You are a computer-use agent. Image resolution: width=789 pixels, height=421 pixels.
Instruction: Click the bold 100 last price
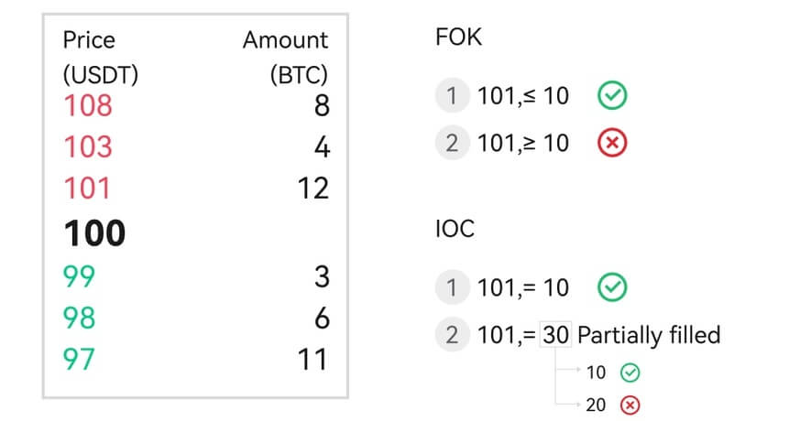pos(94,234)
